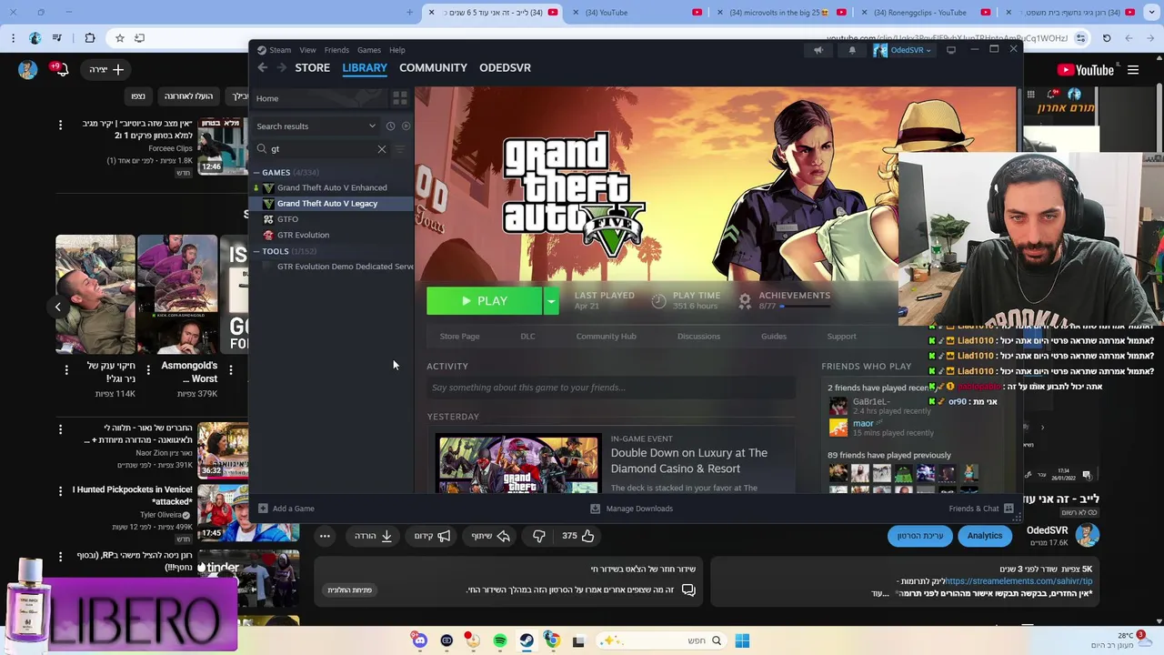Filter library by ready-to-play icon
The image size is (1164, 655).
coord(406,126)
